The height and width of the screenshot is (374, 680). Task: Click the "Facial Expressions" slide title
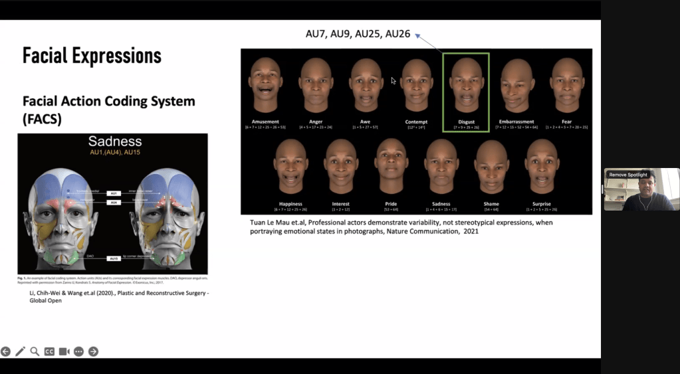92,56
